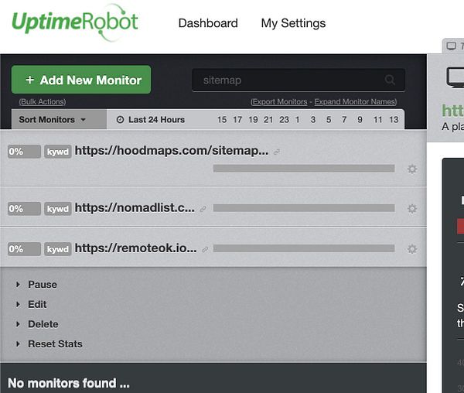Choose Delete from the monitor menu
This screenshot has width=464, height=393.
coord(43,324)
